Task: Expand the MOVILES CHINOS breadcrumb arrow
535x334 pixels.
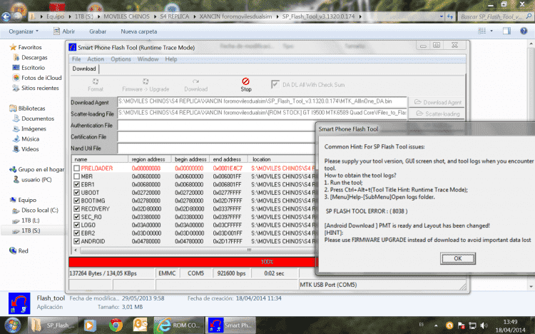Action: pyautogui.click(x=155, y=16)
